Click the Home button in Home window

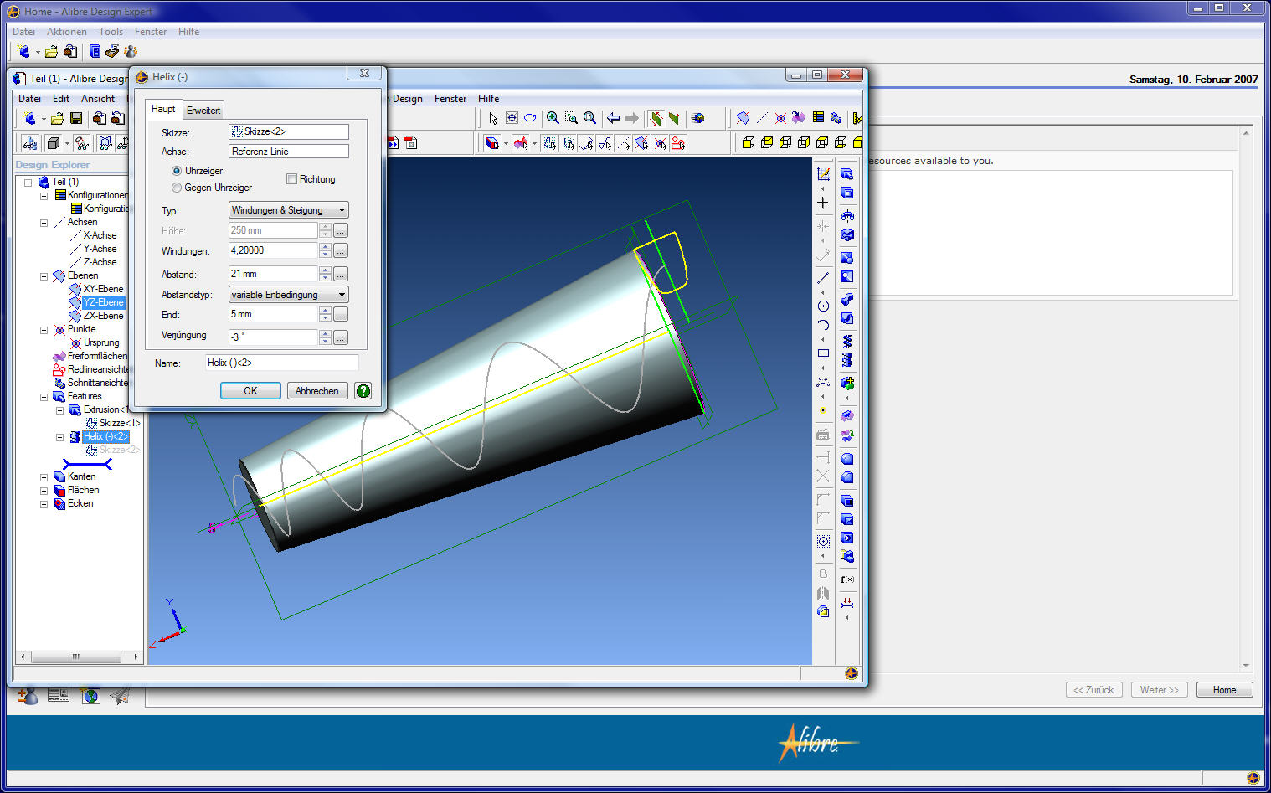1224,690
